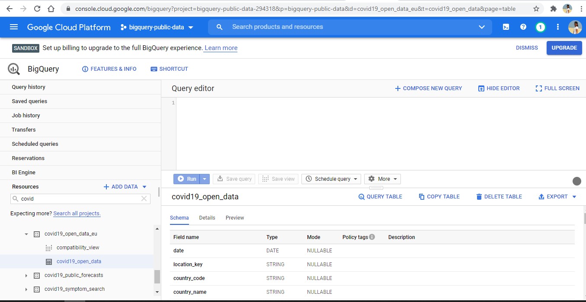Dismiss the sandbox banner
The width and height of the screenshot is (586, 302).
(x=527, y=48)
